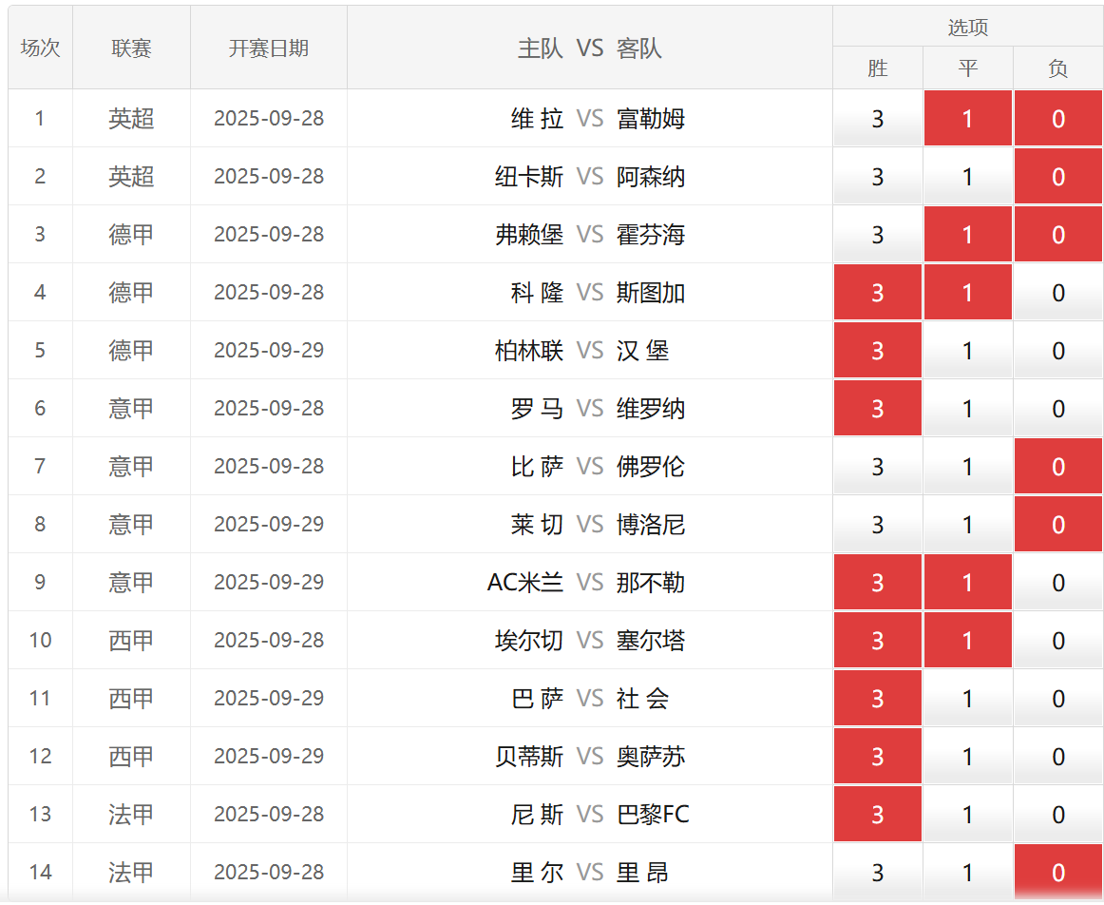This screenshot has height=905, width=1104.
Task: Toggle win option 3 for 维拉 vs 富勒姆
Action: click(877, 119)
